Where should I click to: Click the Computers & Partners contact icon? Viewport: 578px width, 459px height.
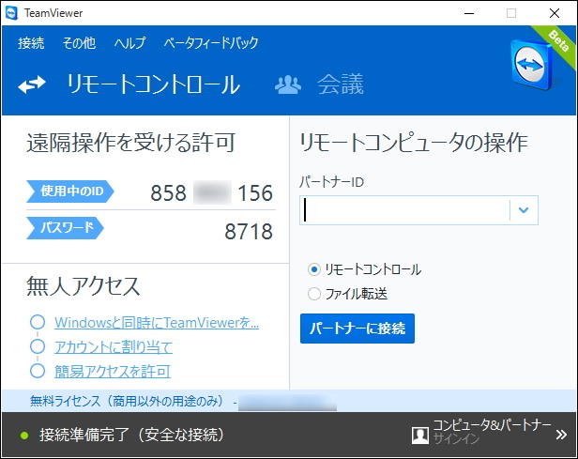tap(420, 435)
